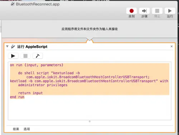Click the 'end run' line in script
The width and height of the screenshot is (179, 135).
tap(17, 97)
